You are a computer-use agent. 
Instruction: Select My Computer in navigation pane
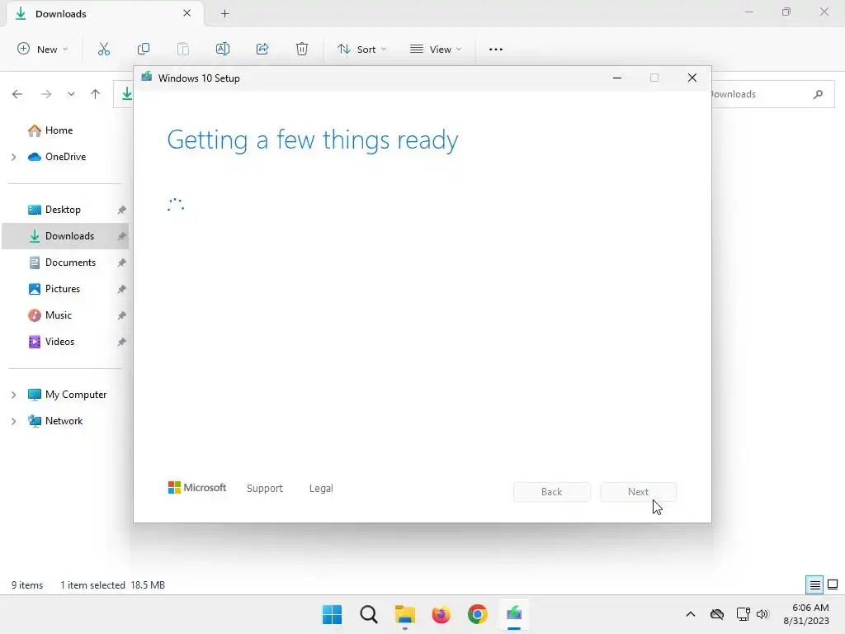pyautogui.click(x=75, y=395)
